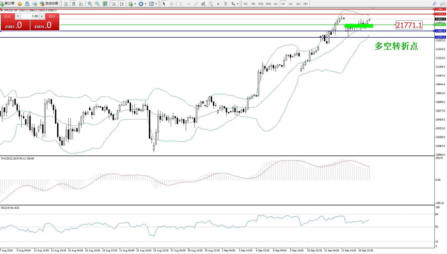Zoom out on the chart
The height and width of the screenshot is (254, 447).
(97, 4)
